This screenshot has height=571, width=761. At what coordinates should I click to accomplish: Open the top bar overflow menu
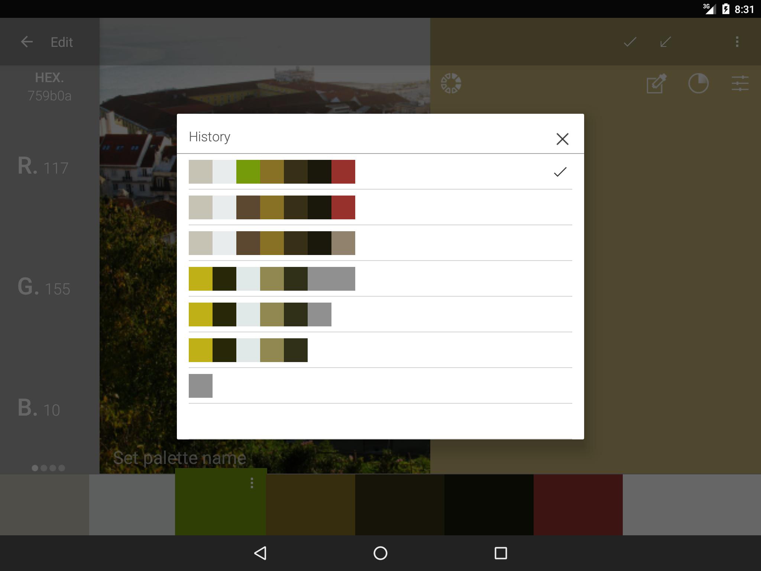coord(737,42)
